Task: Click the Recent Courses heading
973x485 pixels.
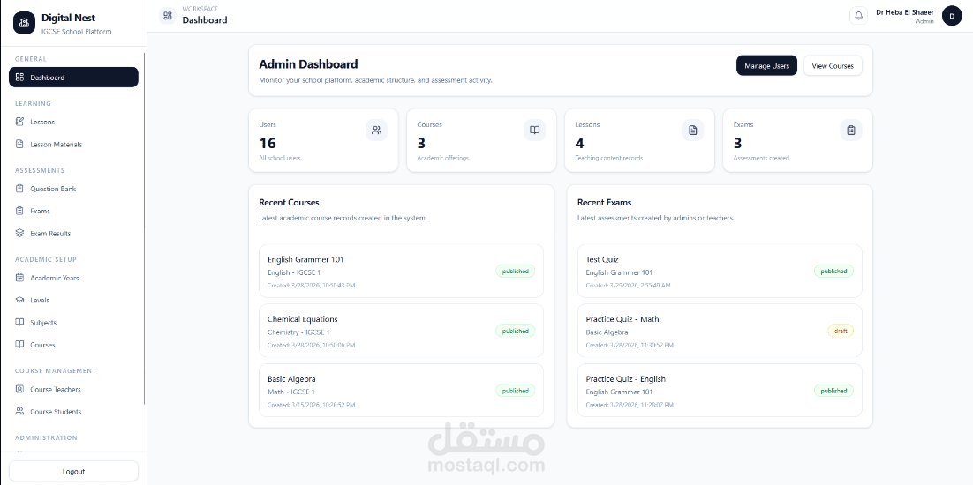Action: click(x=290, y=203)
